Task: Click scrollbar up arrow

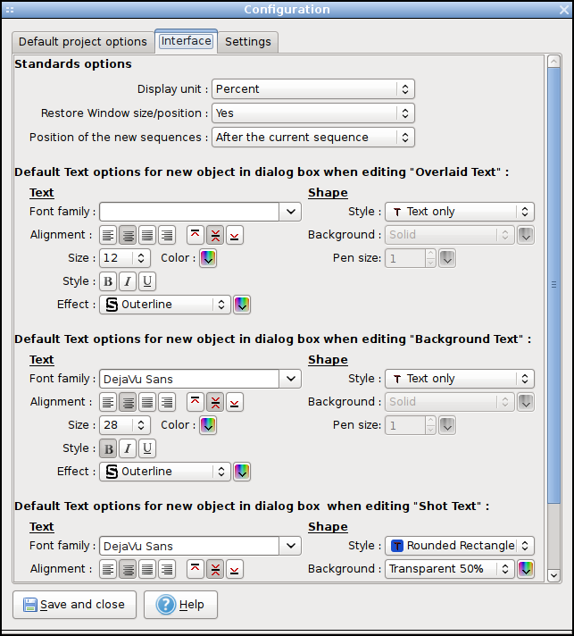Action: pos(553,62)
